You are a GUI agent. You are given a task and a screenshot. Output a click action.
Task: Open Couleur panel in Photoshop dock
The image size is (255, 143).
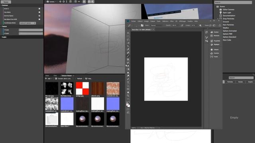[215, 32]
